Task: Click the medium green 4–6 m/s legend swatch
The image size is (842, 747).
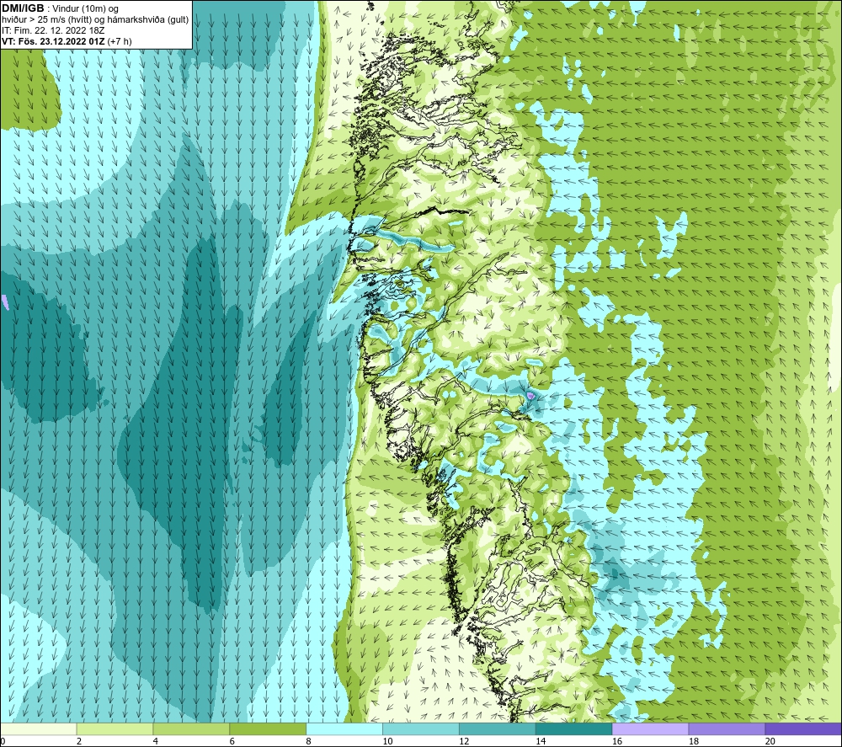Action: tap(191, 728)
